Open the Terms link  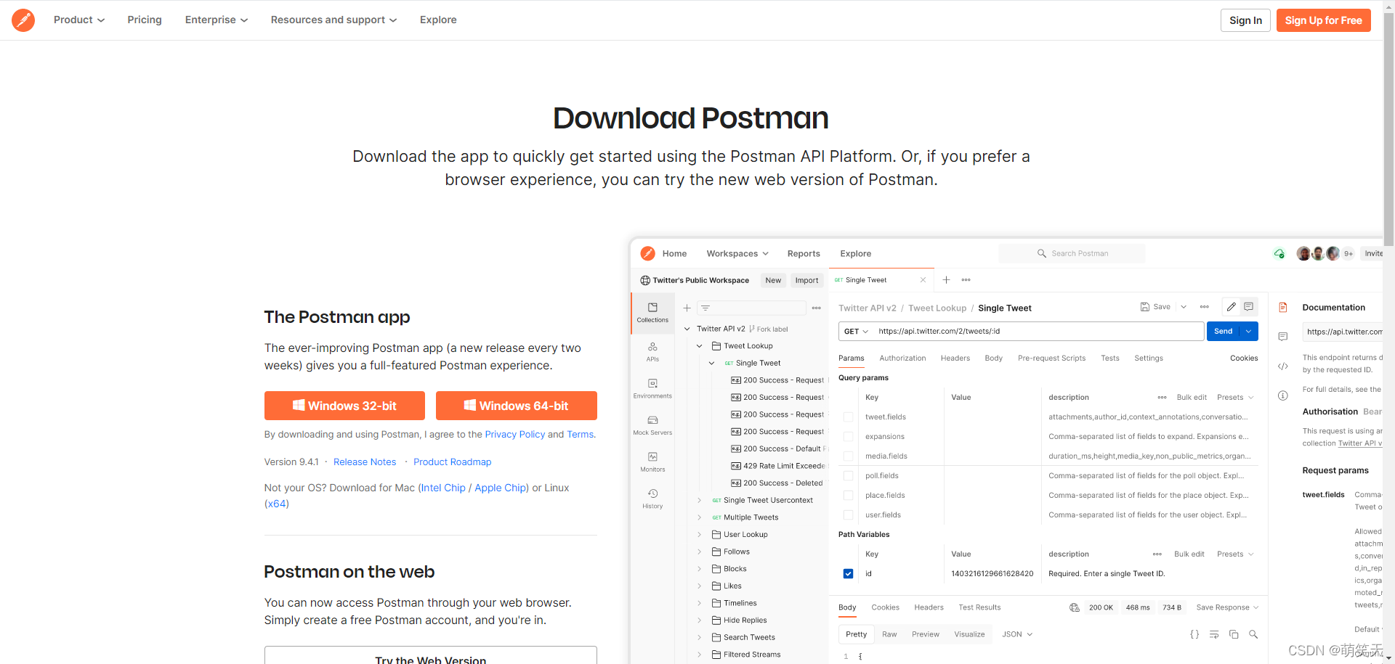click(580, 434)
